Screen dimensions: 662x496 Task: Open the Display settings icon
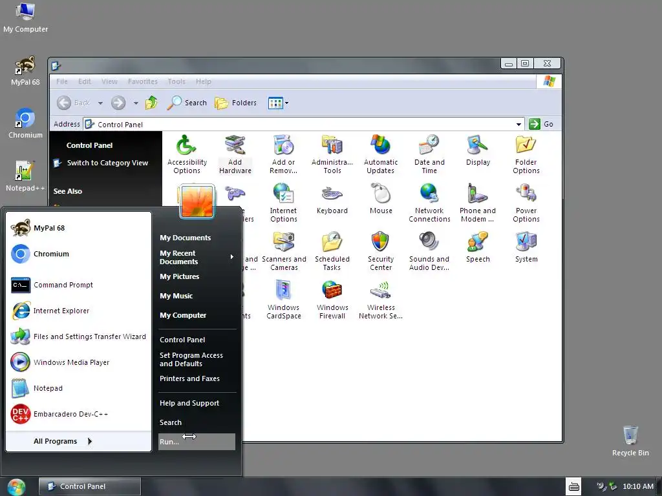click(x=478, y=150)
